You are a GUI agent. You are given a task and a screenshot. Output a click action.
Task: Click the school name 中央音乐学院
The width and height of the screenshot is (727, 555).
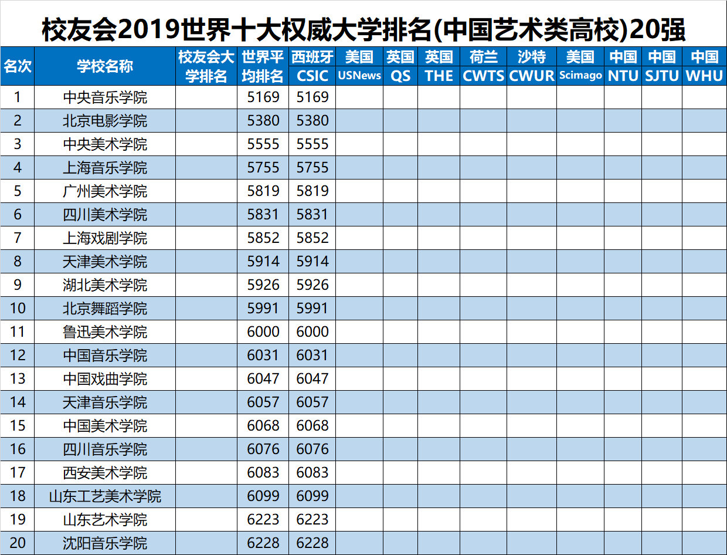click(105, 97)
